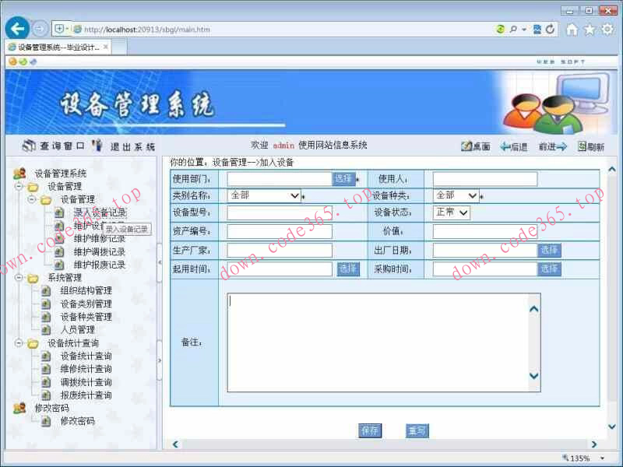Click the browser favorites star icon
The height and width of the screenshot is (467, 623).
pos(590,28)
